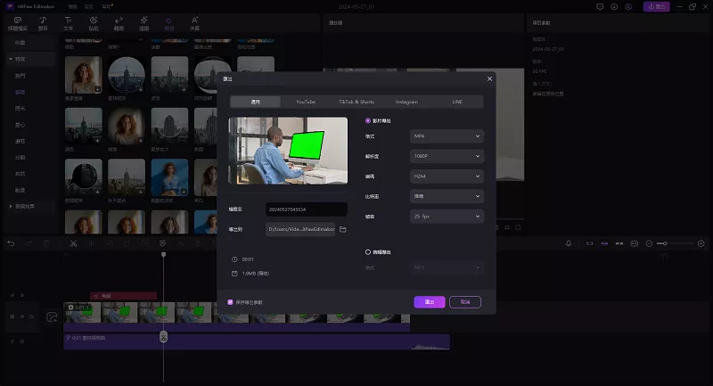Open the Text tool in top toolbar
This screenshot has width=713, height=386.
pyautogui.click(x=69, y=22)
